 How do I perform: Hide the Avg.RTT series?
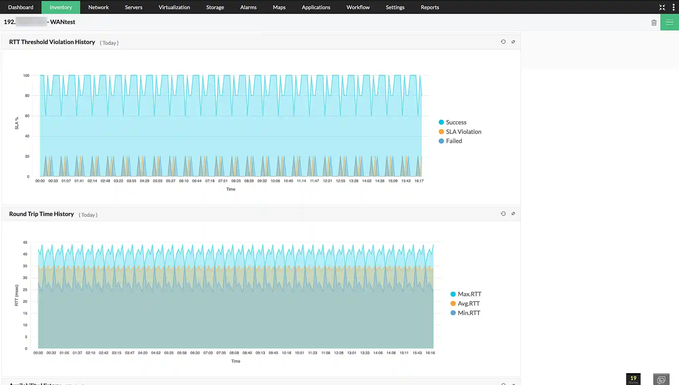[x=469, y=304]
